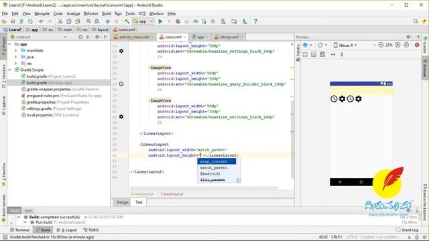Toggle the Palette side stripe

coord(298,54)
